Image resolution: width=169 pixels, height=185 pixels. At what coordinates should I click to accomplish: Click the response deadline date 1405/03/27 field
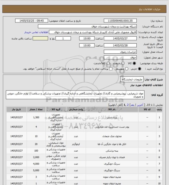pos(120,39)
